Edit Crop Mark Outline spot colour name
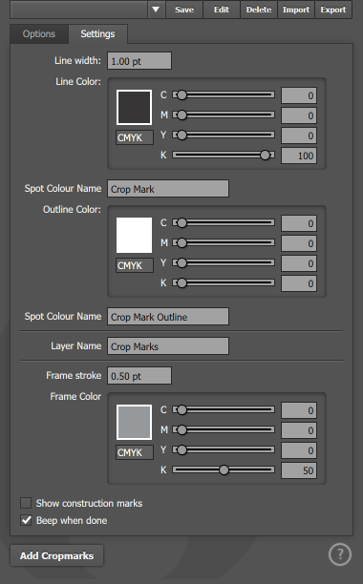Screen dimensions: 363x584 (x=168, y=317)
